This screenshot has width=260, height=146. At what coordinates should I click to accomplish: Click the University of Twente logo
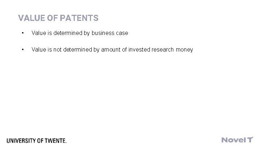(x=36, y=141)
